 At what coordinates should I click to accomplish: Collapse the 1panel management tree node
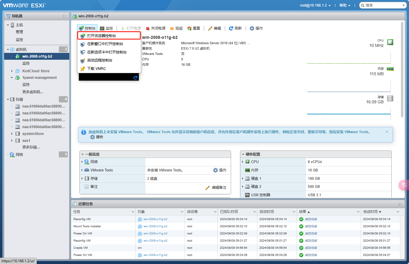point(12,78)
